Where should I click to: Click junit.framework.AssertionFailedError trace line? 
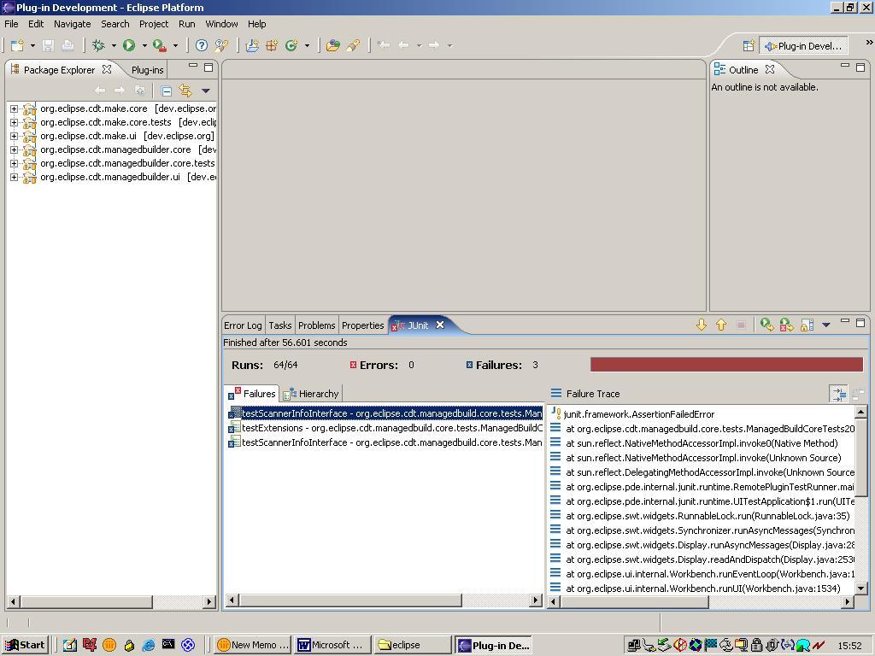coord(639,414)
